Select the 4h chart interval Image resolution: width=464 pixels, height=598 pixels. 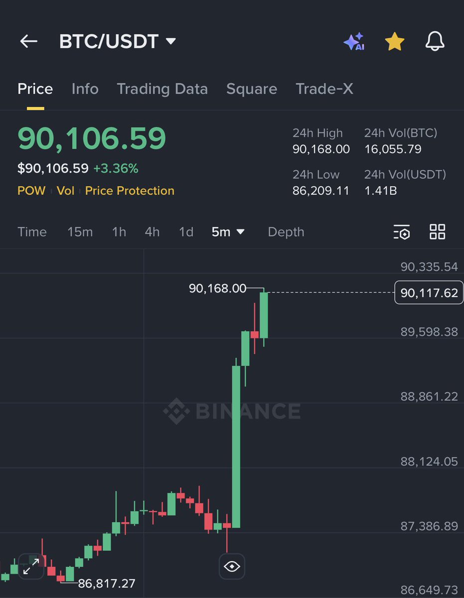coord(152,232)
